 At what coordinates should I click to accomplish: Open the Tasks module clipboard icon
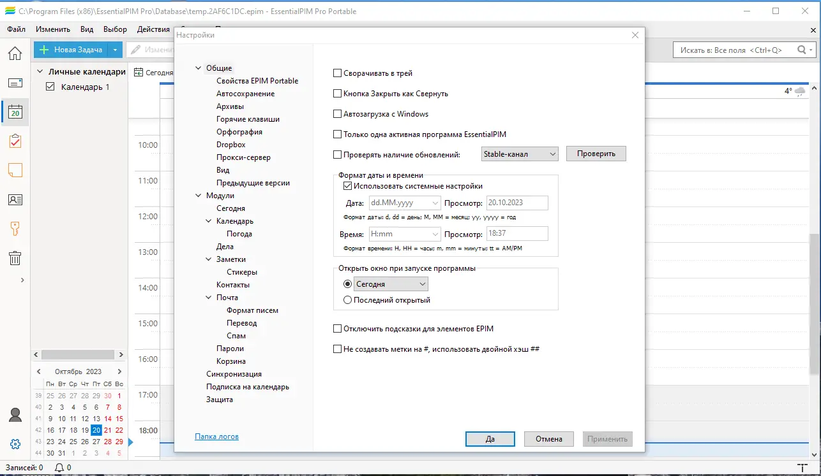[15, 141]
